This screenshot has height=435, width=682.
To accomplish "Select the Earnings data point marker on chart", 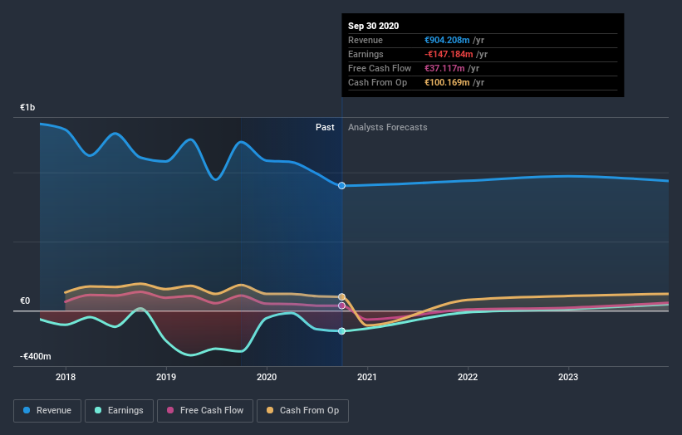I will [x=342, y=331].
